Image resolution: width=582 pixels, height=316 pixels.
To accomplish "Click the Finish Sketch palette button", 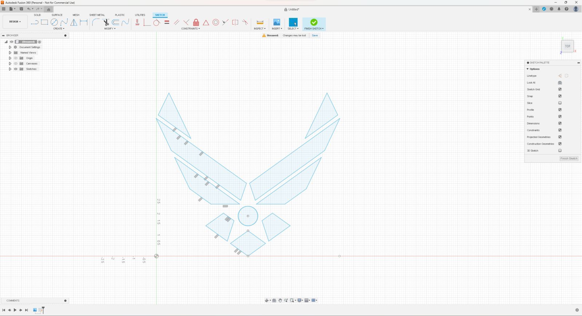I will click(x=569, y=158).
